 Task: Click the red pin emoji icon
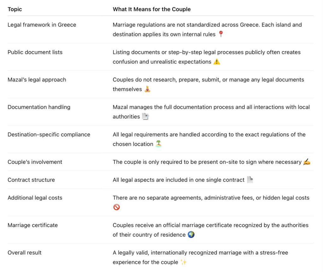[x=221, y=34]
